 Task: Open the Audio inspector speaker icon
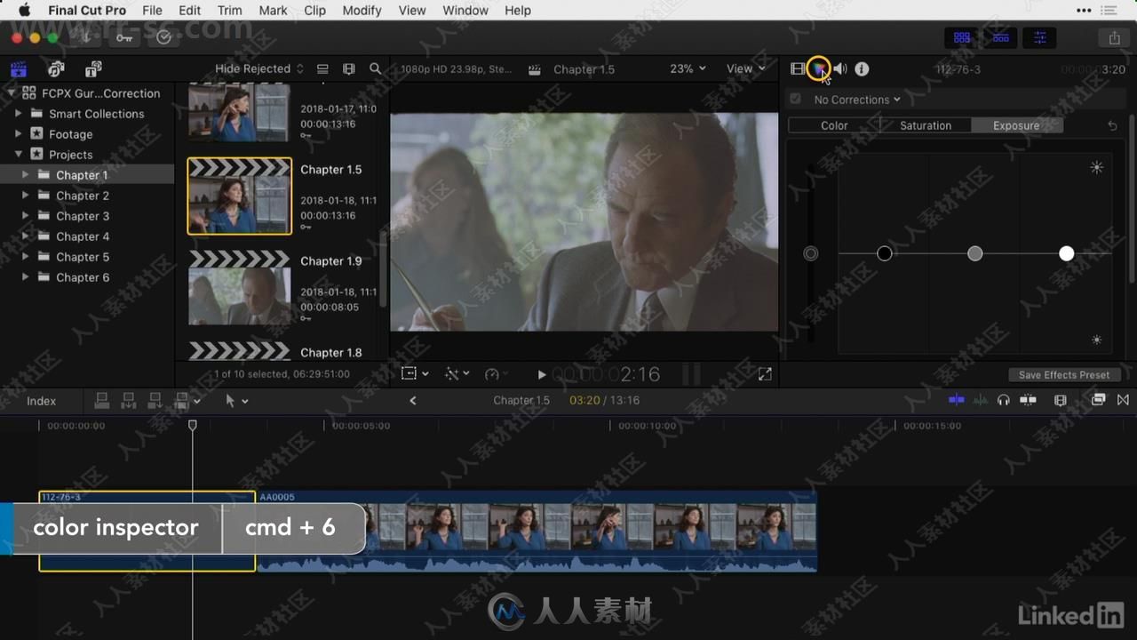[x=840, y=68]
